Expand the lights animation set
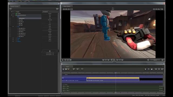173x97 pixels. 13,12
